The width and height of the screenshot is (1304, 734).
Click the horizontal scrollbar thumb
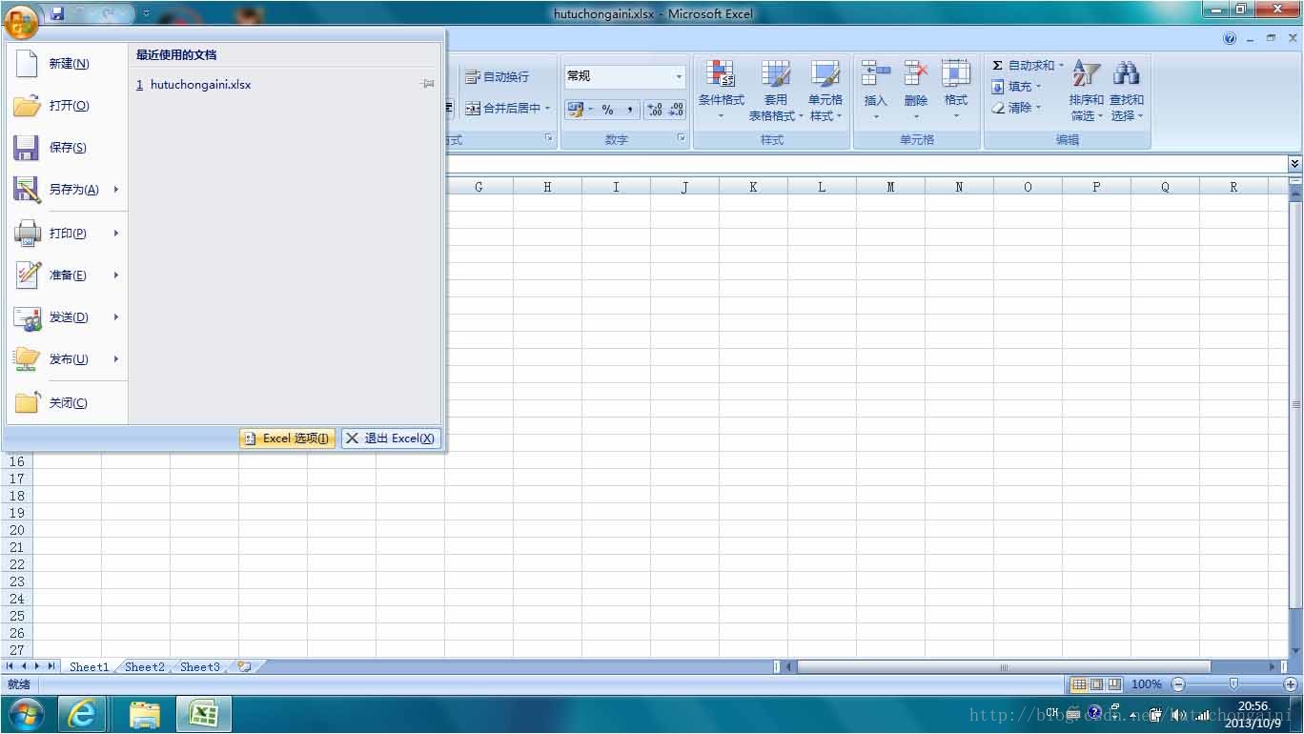coord(1004,667)
